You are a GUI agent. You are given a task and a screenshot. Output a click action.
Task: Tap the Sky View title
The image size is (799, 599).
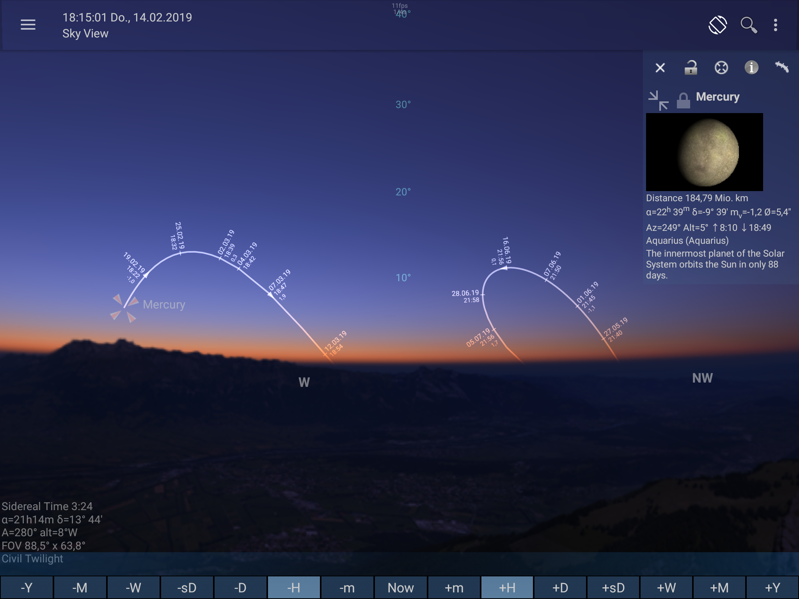(x=85, y=34)
